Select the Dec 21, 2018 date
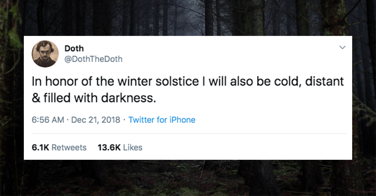Screen dimensions: 376x196 (96, 120)
